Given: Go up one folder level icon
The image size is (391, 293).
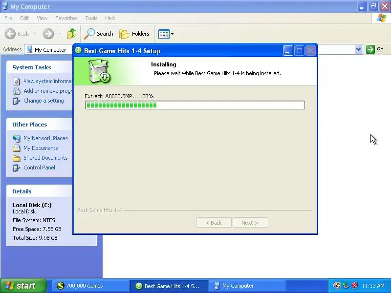Looking at the screenshot, I should click(72, 34).
